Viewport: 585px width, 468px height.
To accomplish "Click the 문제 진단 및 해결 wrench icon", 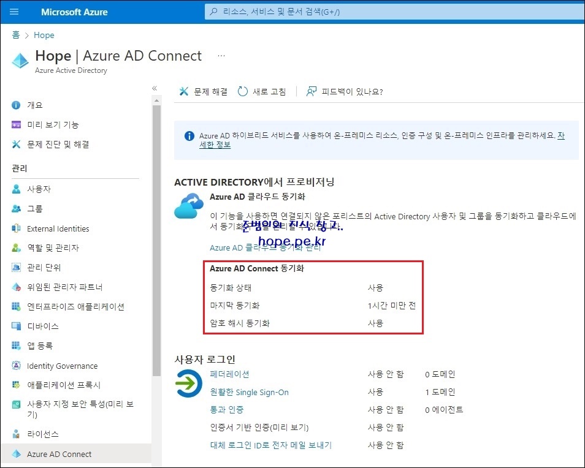I will (16, 144).
